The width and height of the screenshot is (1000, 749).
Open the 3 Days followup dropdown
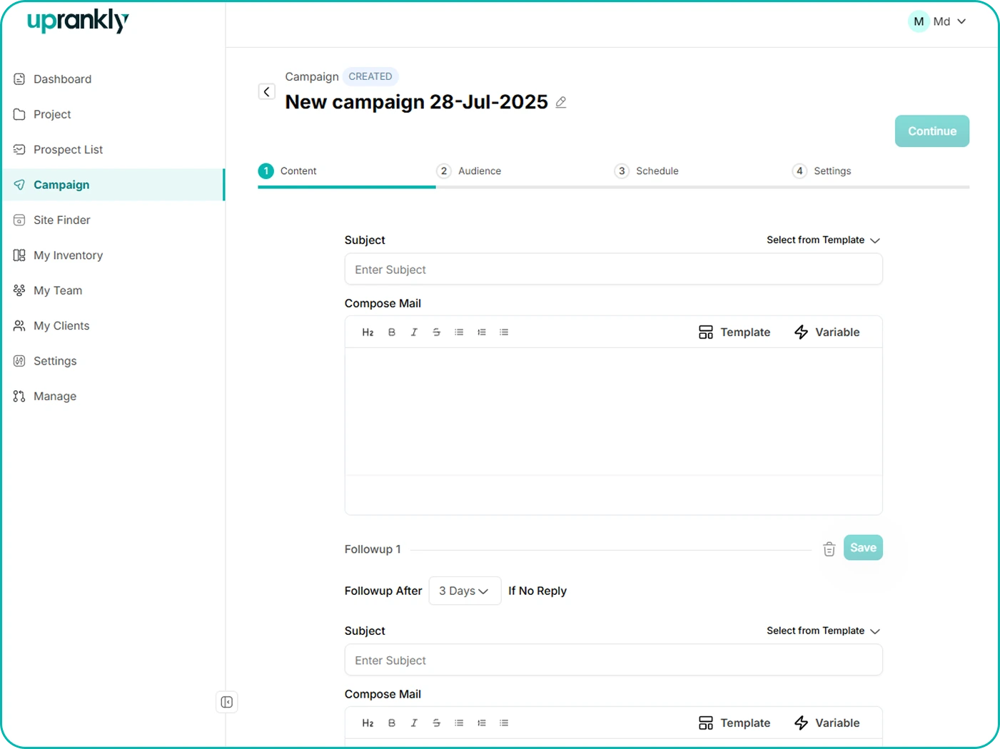[465, 591]
